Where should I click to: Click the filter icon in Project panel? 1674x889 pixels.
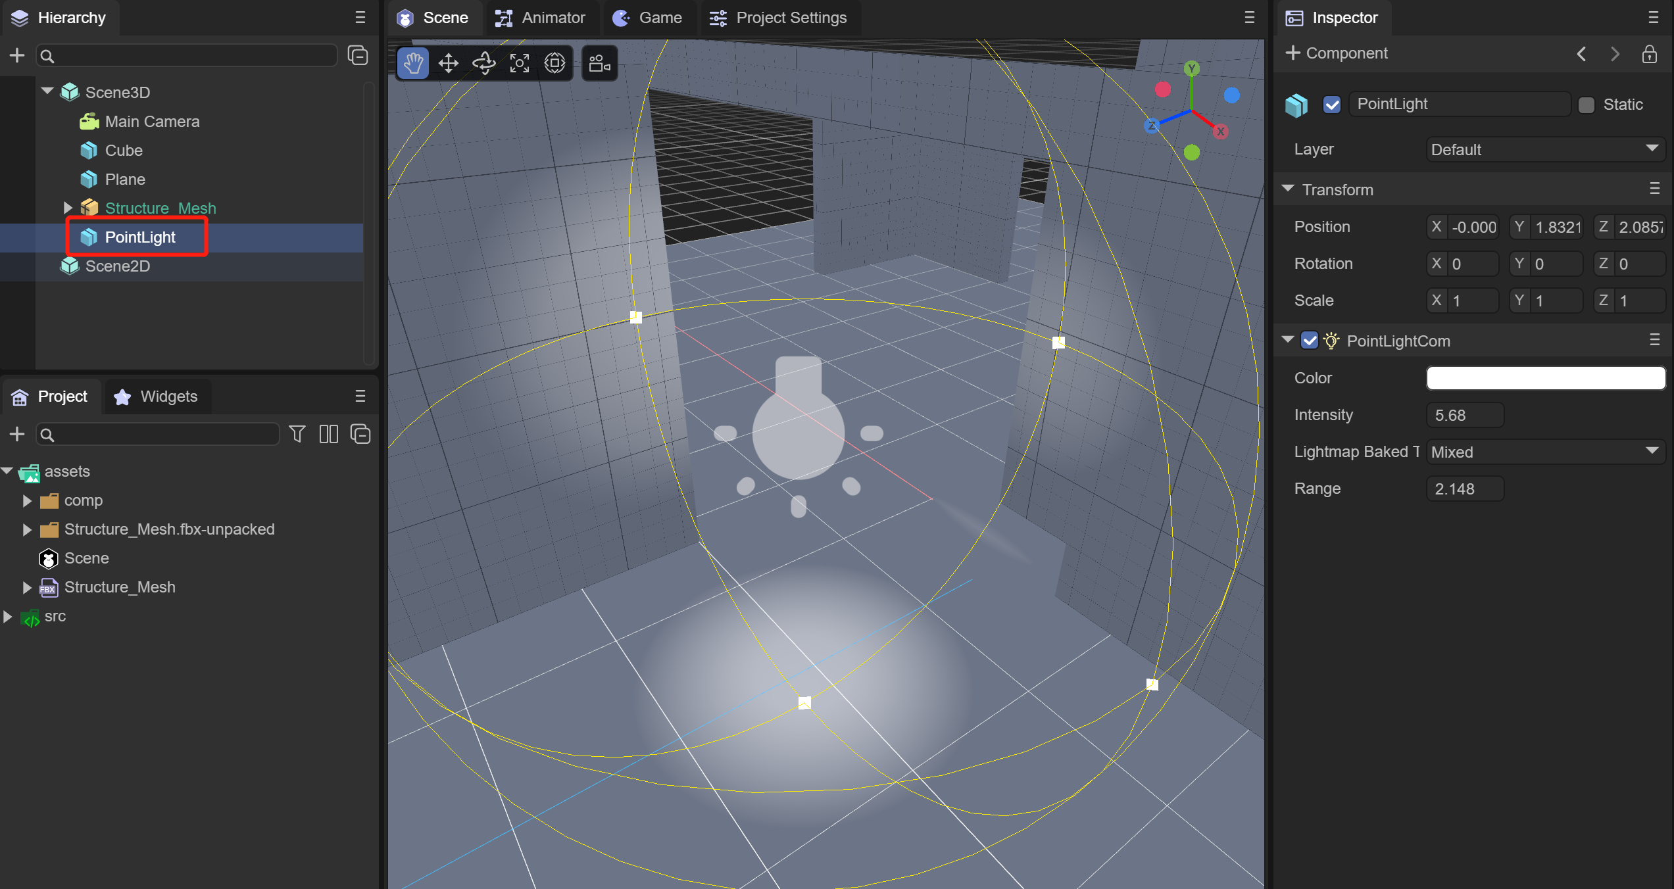click(x=297, y=434)
